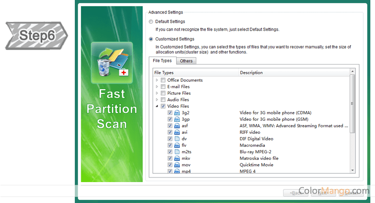This screenshot has width=375, height=203.
Task: Click the asf file type icon
Action: tap(177, 126)
